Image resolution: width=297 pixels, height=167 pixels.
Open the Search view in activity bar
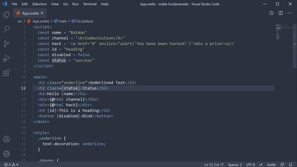tap(6, 29)
